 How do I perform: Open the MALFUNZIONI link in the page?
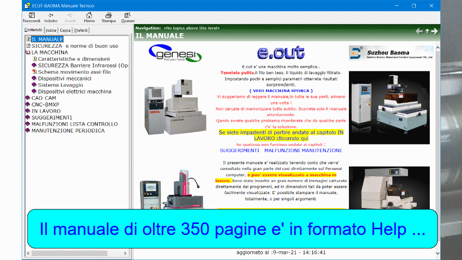click(282, 150)
